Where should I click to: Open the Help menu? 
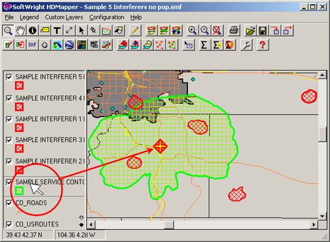pos(136,17)
